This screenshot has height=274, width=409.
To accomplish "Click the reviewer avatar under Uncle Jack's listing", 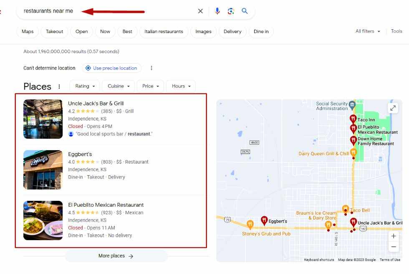I will [71, 134].
